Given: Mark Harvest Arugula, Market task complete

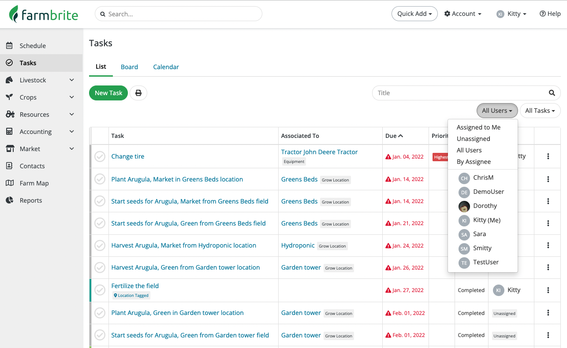Looking at the screenshot, I should [x=100, y=245].
